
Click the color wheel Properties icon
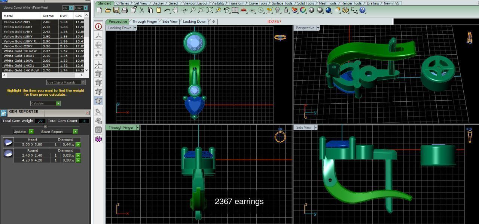coord(303,10)
